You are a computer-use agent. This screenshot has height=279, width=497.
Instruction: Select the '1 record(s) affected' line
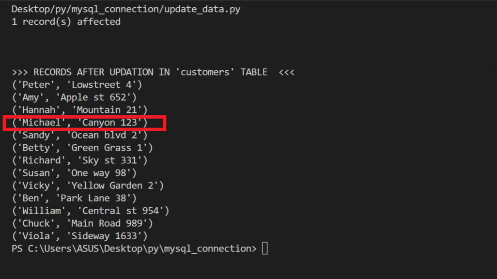[66, 22]
